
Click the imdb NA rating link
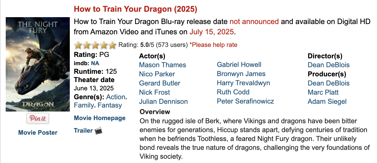pyautogui.click(x=95, y=63)
